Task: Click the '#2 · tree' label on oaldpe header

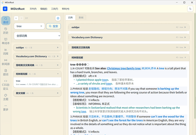Action: point(180,27)
